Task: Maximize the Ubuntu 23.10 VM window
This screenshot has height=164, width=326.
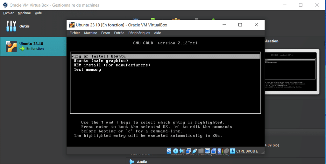Action: [x=240, y=25]
